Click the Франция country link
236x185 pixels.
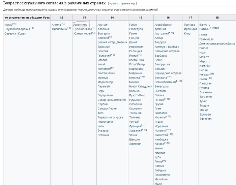tap(135, 126)
